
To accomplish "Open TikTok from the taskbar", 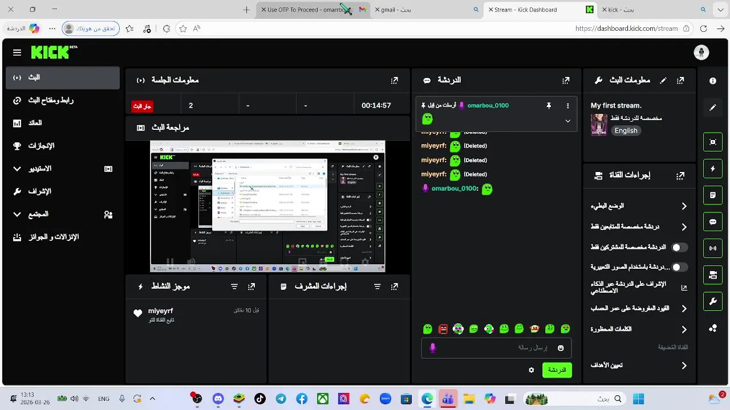I will click(x=260, y=399).
